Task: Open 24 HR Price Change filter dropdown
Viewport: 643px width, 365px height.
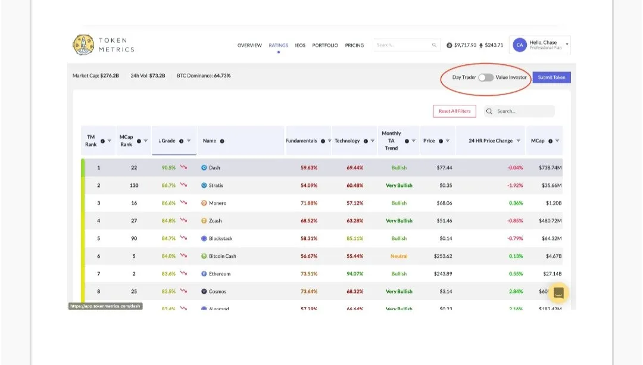Action: [x=519, y=141]
